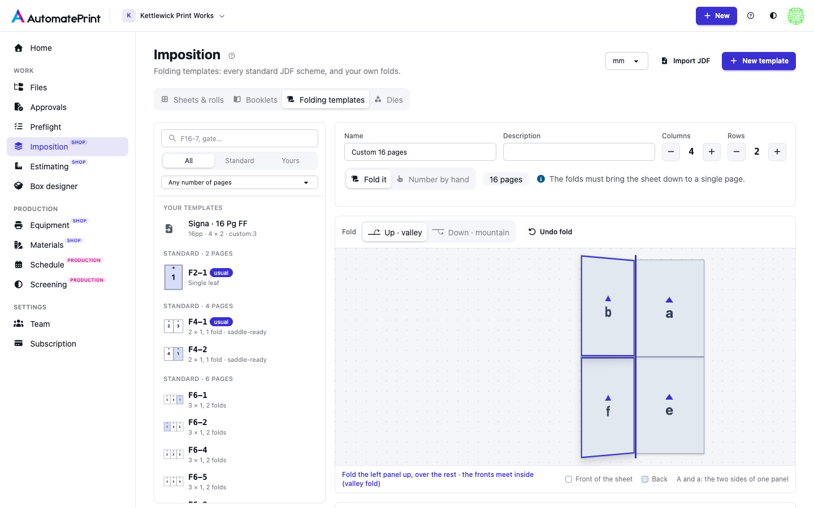Switch to the Dies tab

pyautogui.click(x=389, y=100)
